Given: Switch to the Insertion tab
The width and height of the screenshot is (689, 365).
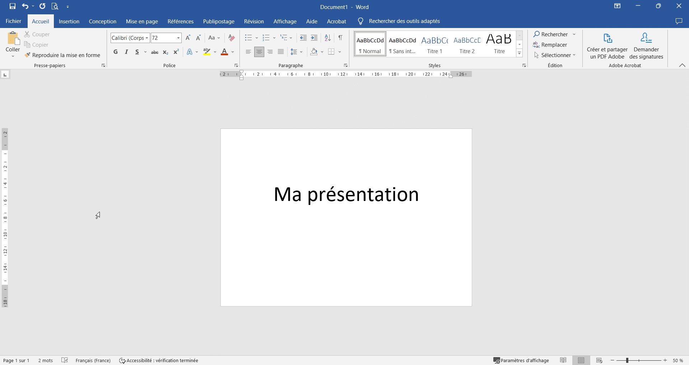Looking at the screenshot, I should tap(69, 22).
